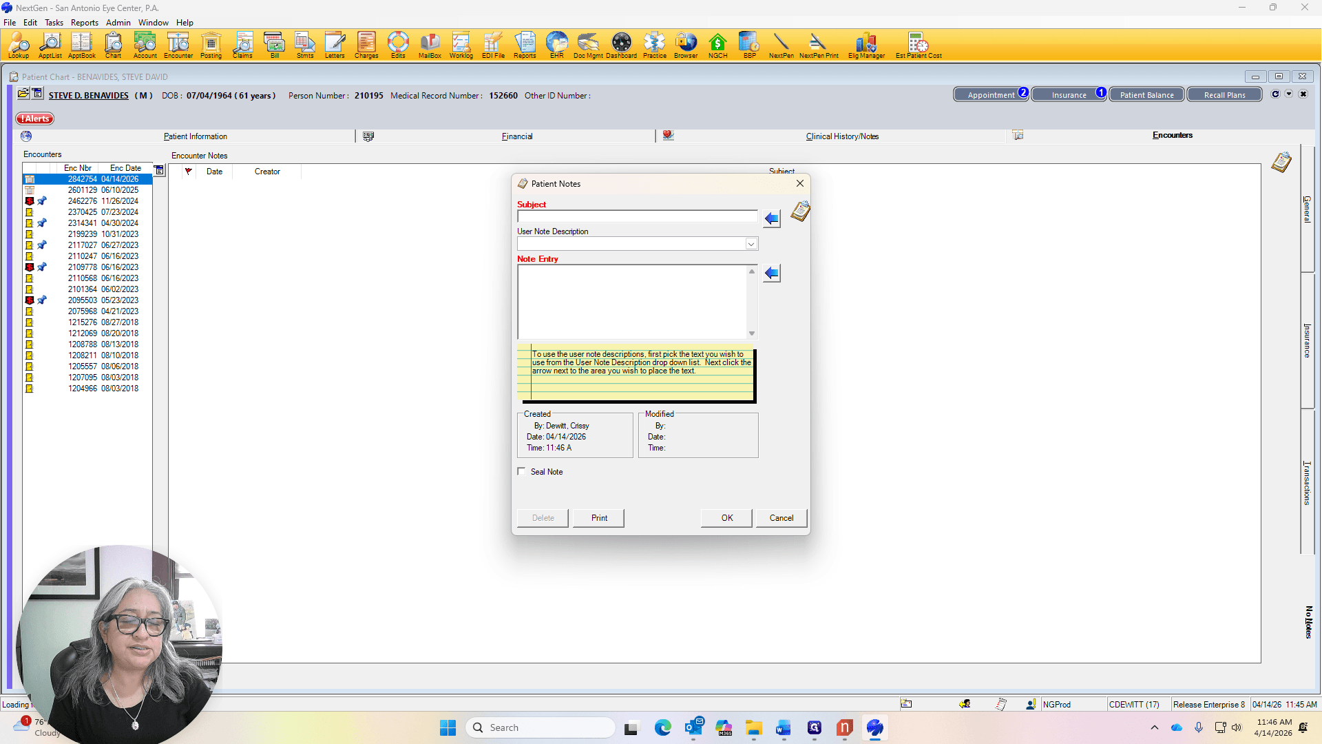Open the MailBox toolbar icon
The image size is (1322, 744).
[x=430, y=45]
